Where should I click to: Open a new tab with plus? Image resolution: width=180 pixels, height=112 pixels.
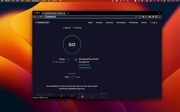(68, 13)
